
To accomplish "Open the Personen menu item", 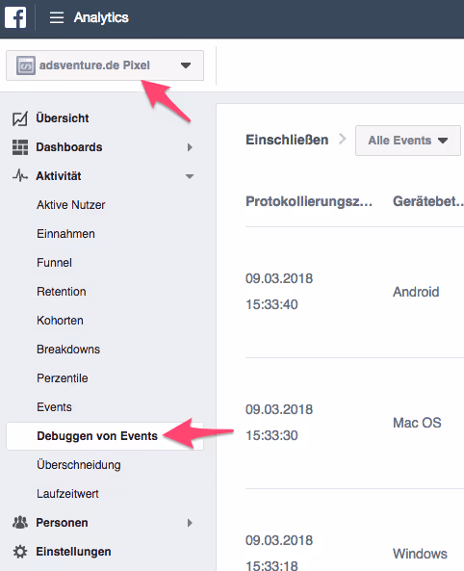I will click(x=62, y=523).
